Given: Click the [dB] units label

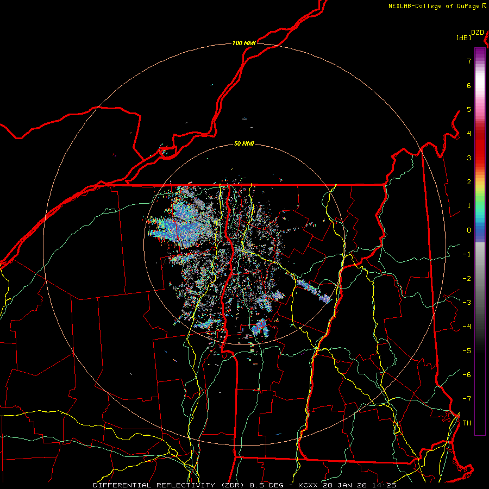Looking at the screenshot, I should pyautogui.click(x=463, y=37).
